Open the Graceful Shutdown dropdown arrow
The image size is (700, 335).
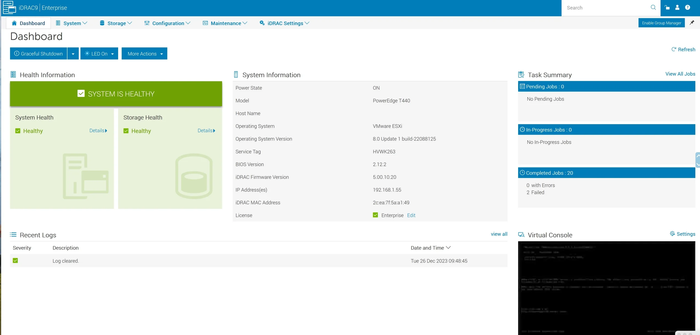point(73,53)
